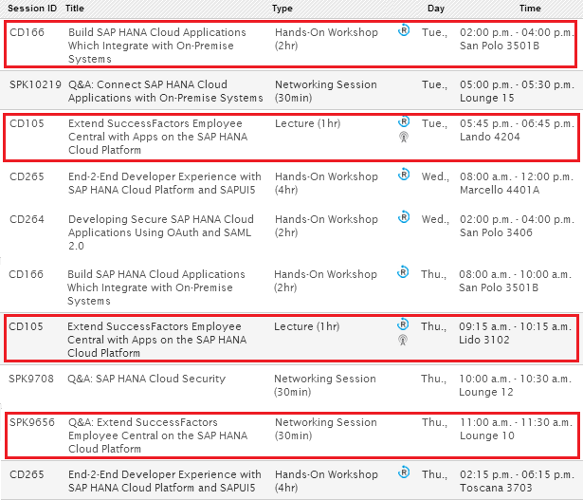The height and width of the screenshot is (500, 583).
Task: Click location 'Lounge 15'
Action: click(487, 98)
